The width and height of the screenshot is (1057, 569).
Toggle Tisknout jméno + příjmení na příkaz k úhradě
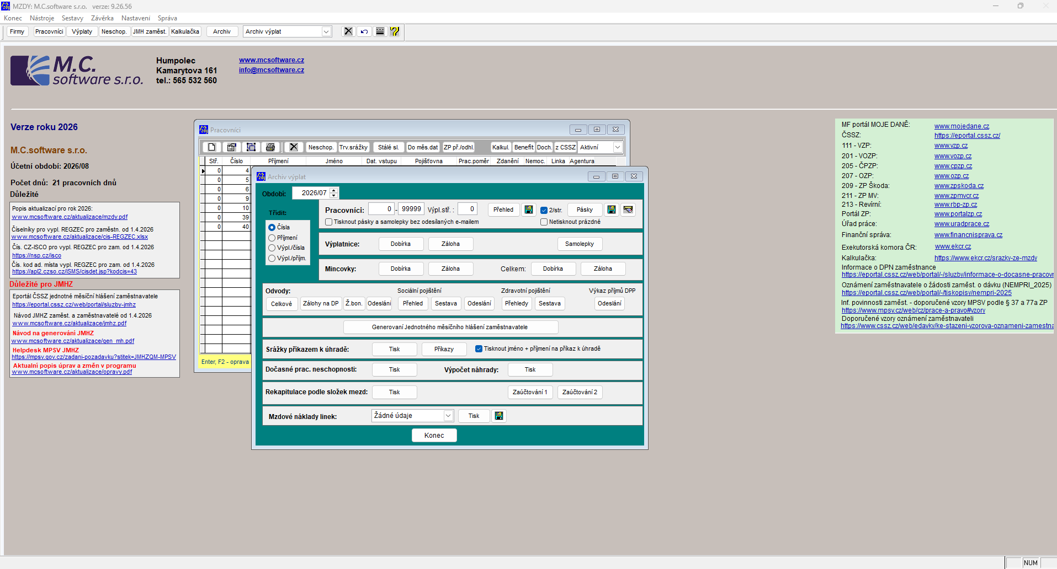pos(479,348)
